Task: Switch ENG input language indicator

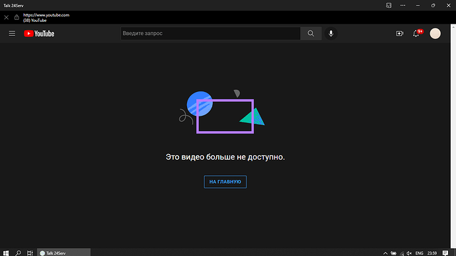Action: [419, 253]
